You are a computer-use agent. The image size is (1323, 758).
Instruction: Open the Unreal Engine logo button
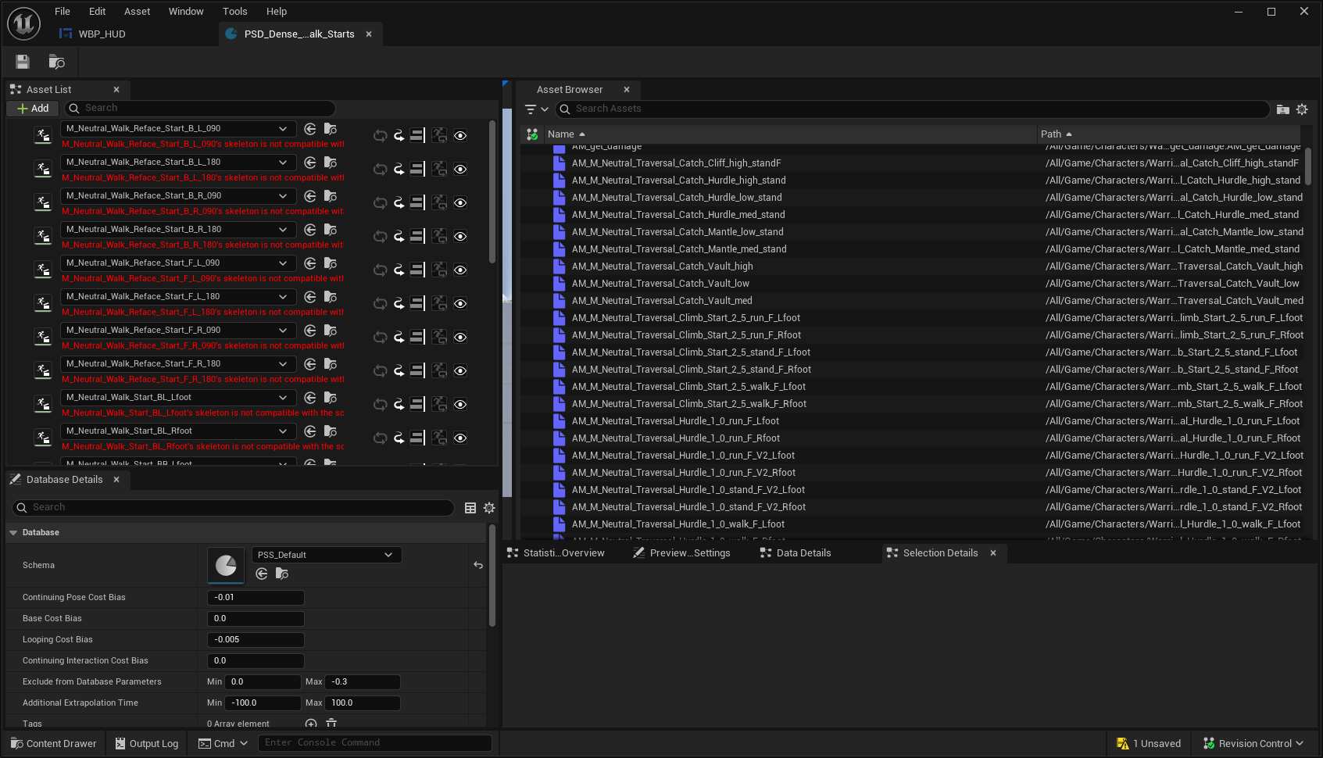pyautogui.click(x=23, y=23)
